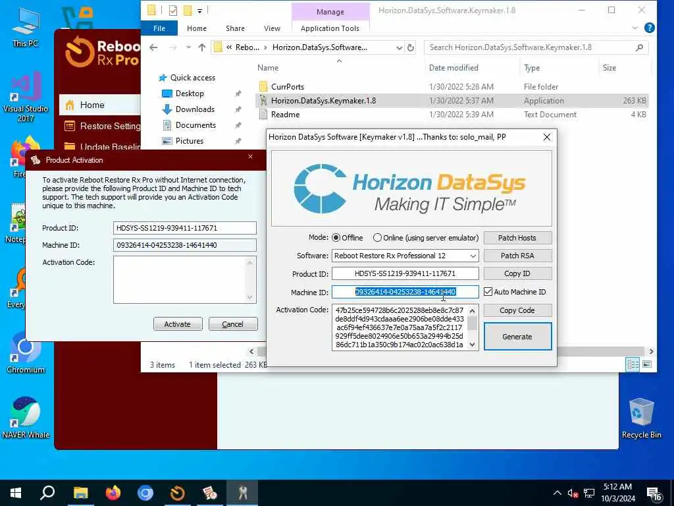Open Restore Settings in Reboot Restore Rx
The image size is (674, 506).
coord(102,126)
